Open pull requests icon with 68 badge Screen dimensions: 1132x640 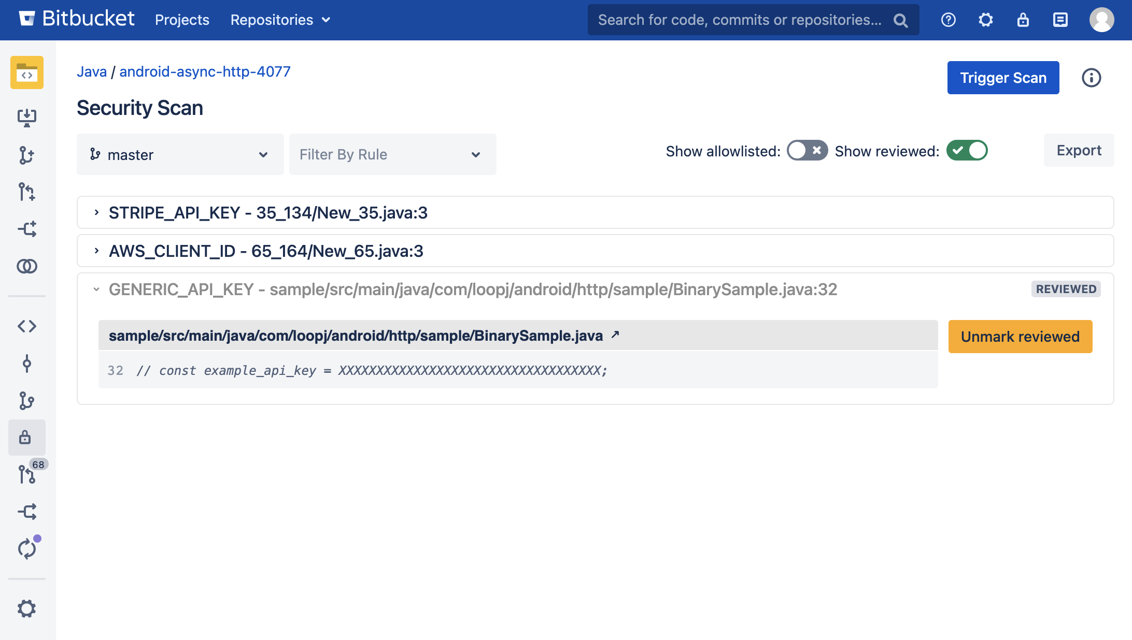tap(27, 474)
